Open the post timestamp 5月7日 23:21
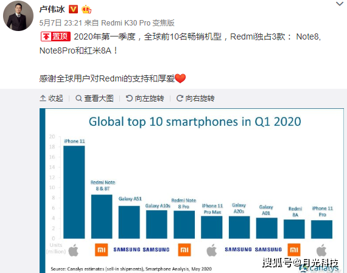 [61, 22]
